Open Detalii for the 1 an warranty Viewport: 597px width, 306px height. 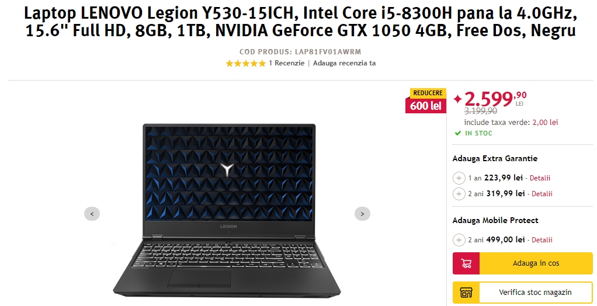pyautogui.click(x=540, y=178)
